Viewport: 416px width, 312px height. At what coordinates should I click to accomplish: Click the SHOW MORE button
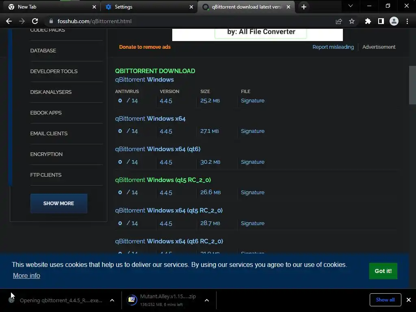pos(58,203)
